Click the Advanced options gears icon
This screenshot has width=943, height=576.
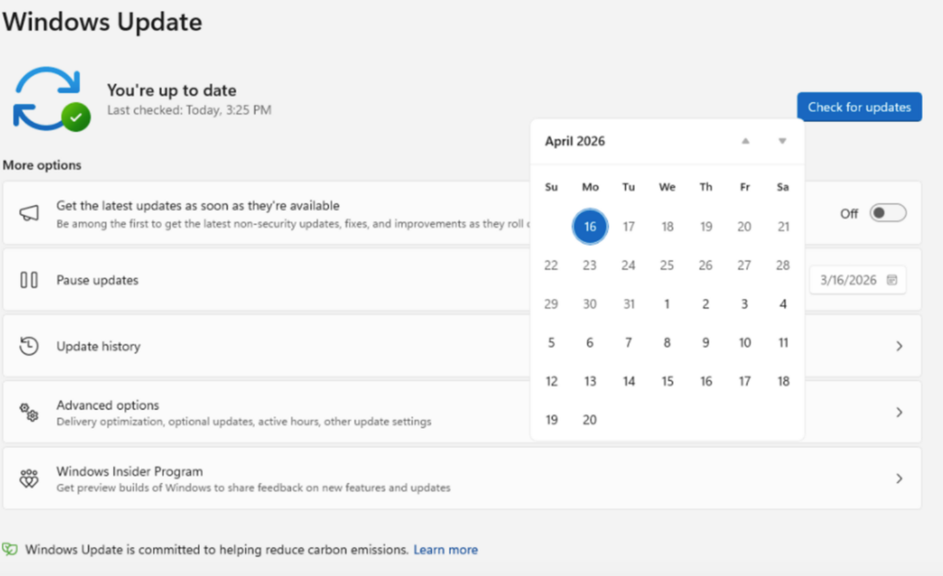coord(29,412)
